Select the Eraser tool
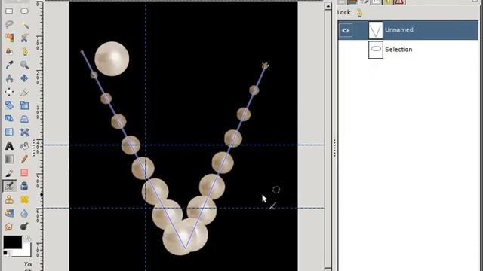483x271 pixels. click(24, 172)
